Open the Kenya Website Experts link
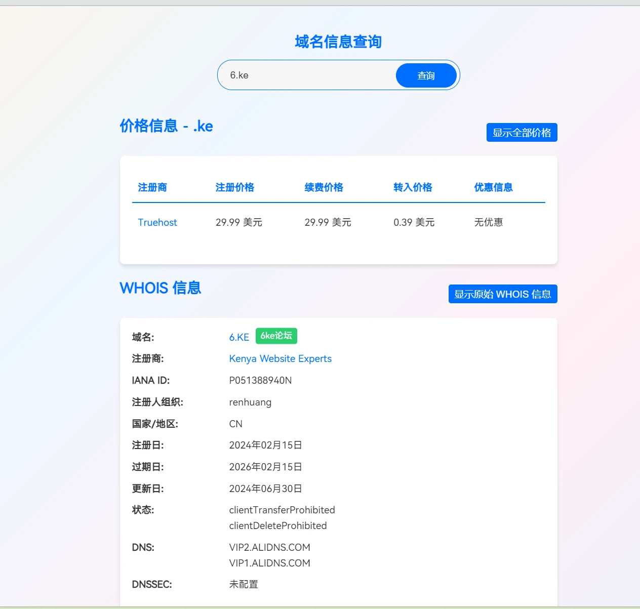640x609 pixels. pyautogui.click(x=280, y=359)
